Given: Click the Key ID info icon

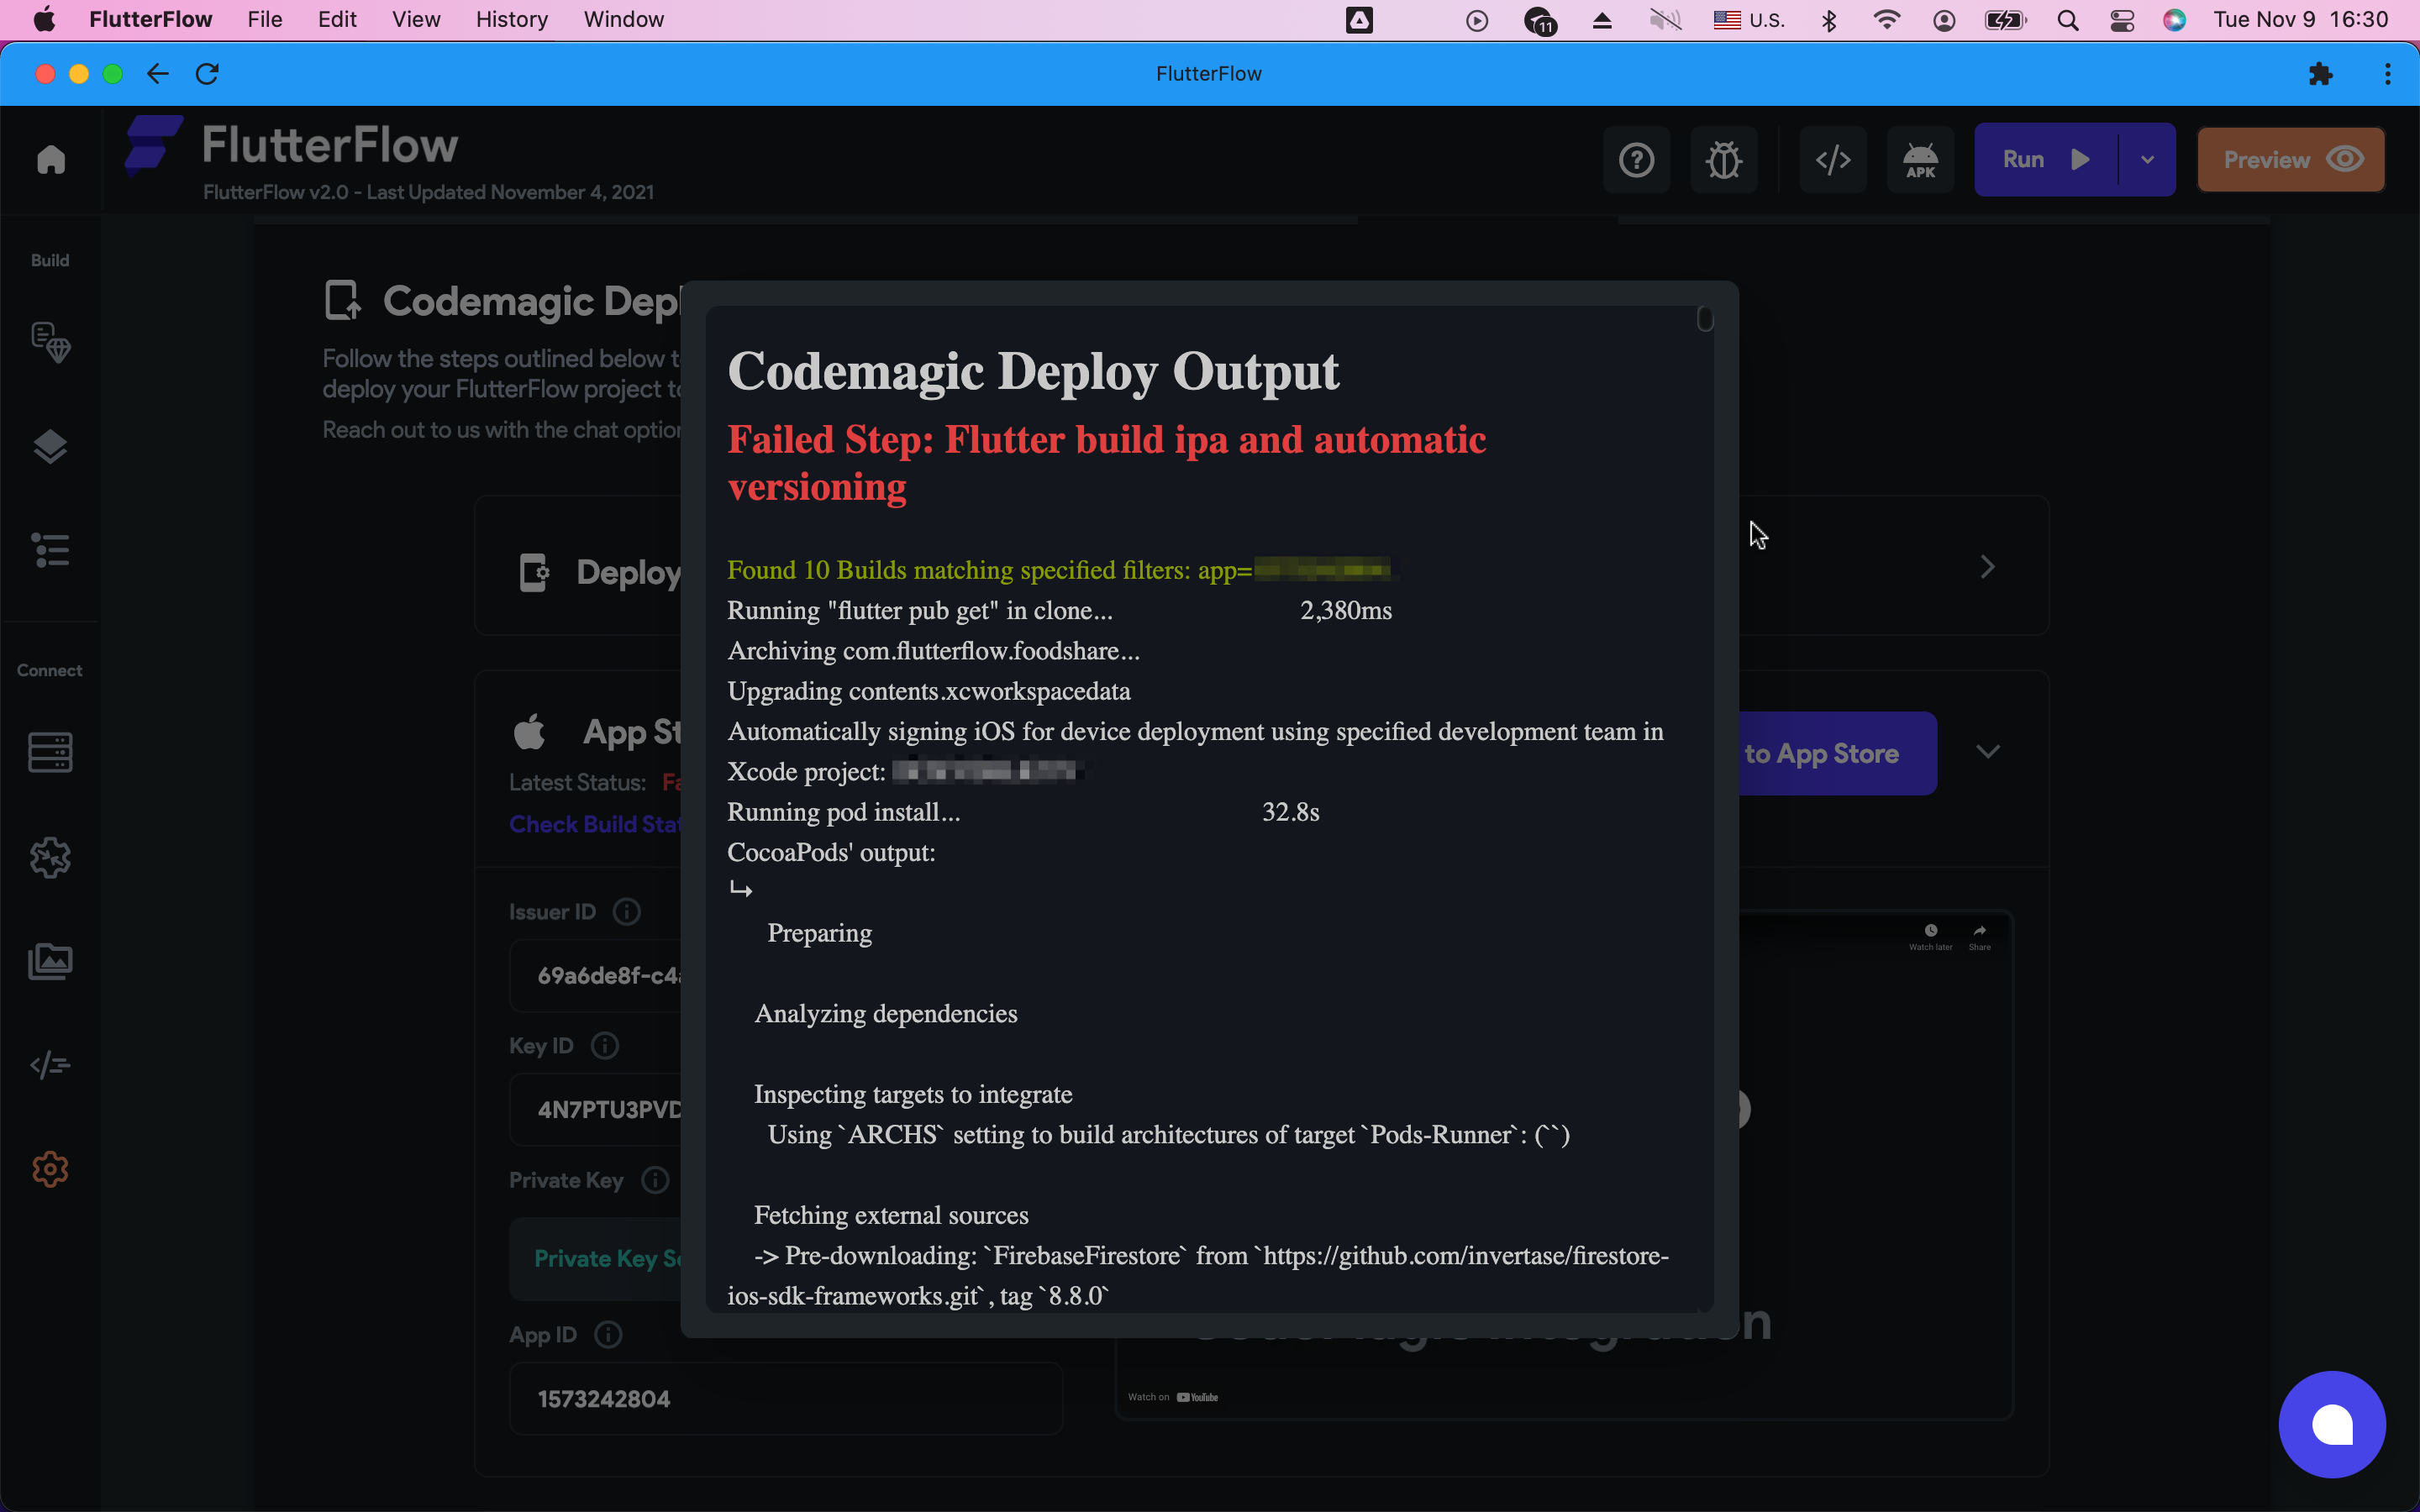Looking at the screenshot, I should click(x=605, y=1046).
